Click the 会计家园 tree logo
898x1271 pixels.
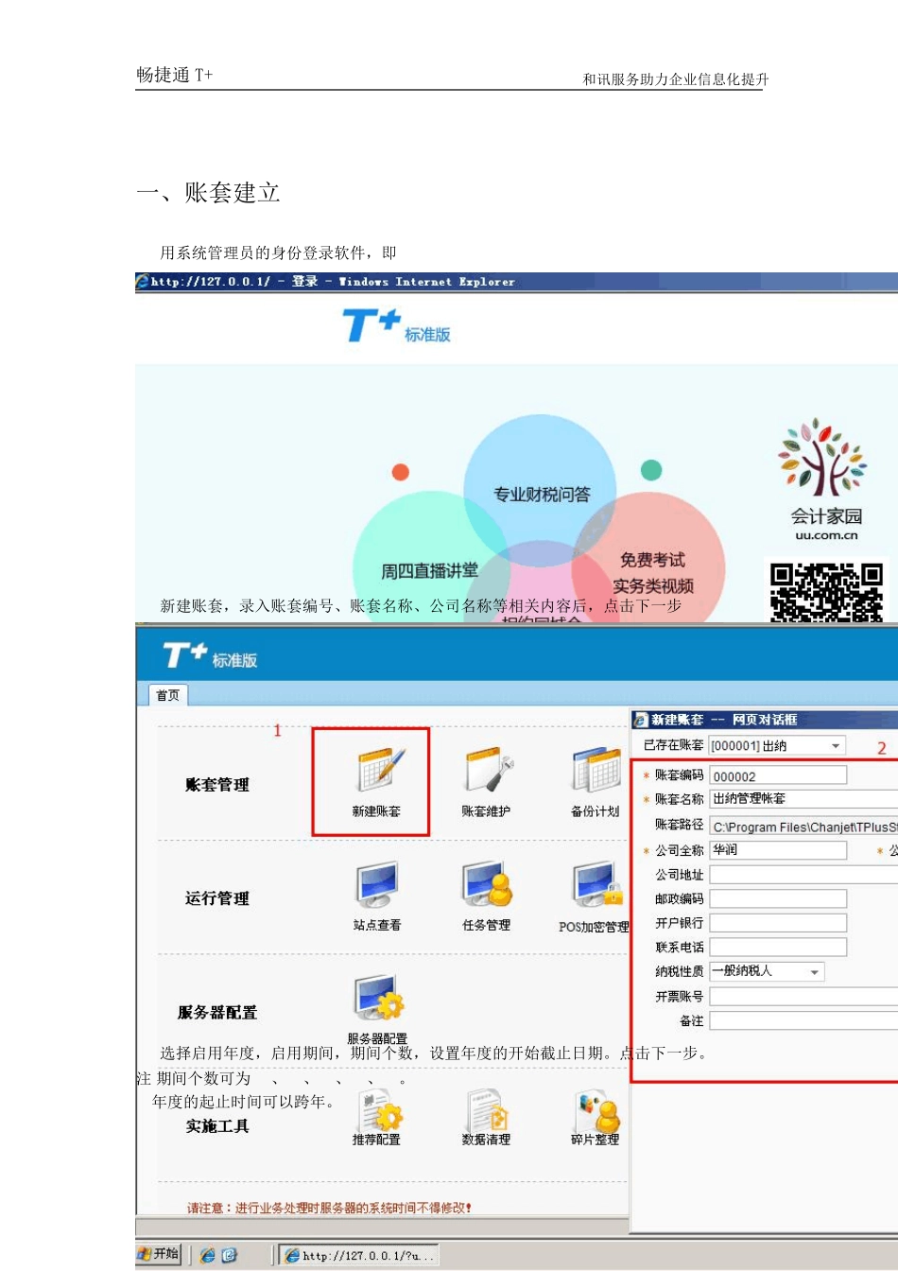(822, 457)
